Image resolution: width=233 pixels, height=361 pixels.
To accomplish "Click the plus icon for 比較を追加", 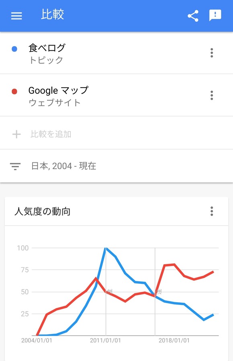I will click(x=15, y=133).
